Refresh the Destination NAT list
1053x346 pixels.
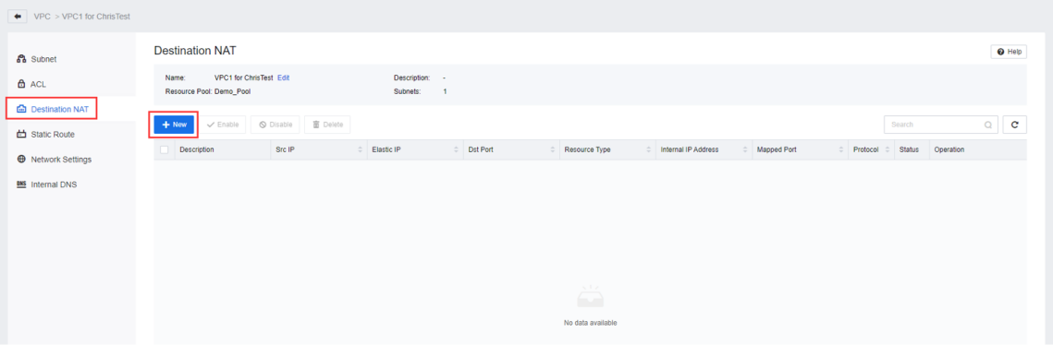click(x=1015, y=125)
